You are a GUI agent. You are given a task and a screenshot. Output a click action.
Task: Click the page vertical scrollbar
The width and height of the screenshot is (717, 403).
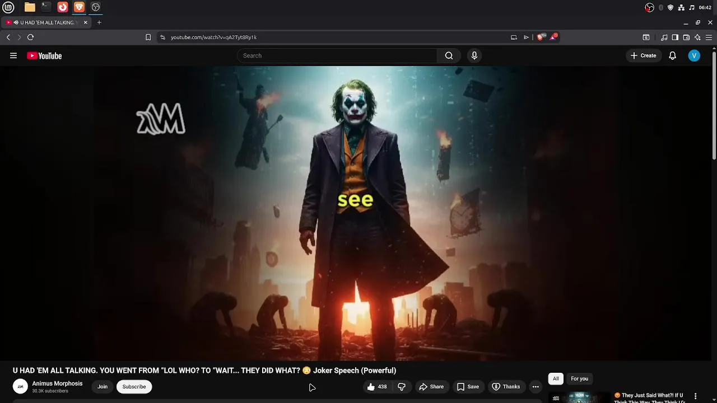click(714, 106)
